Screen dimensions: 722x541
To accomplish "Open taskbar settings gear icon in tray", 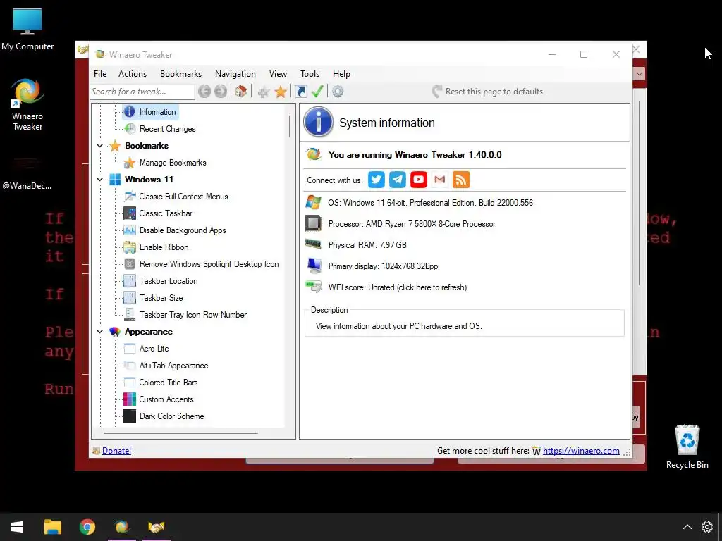I will click(706, 527).
